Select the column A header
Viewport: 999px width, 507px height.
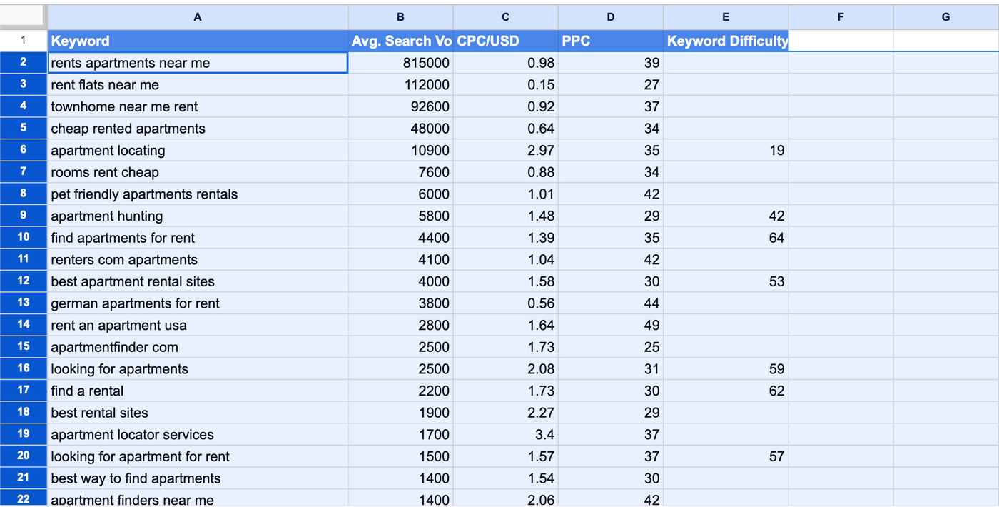[197, 16]
